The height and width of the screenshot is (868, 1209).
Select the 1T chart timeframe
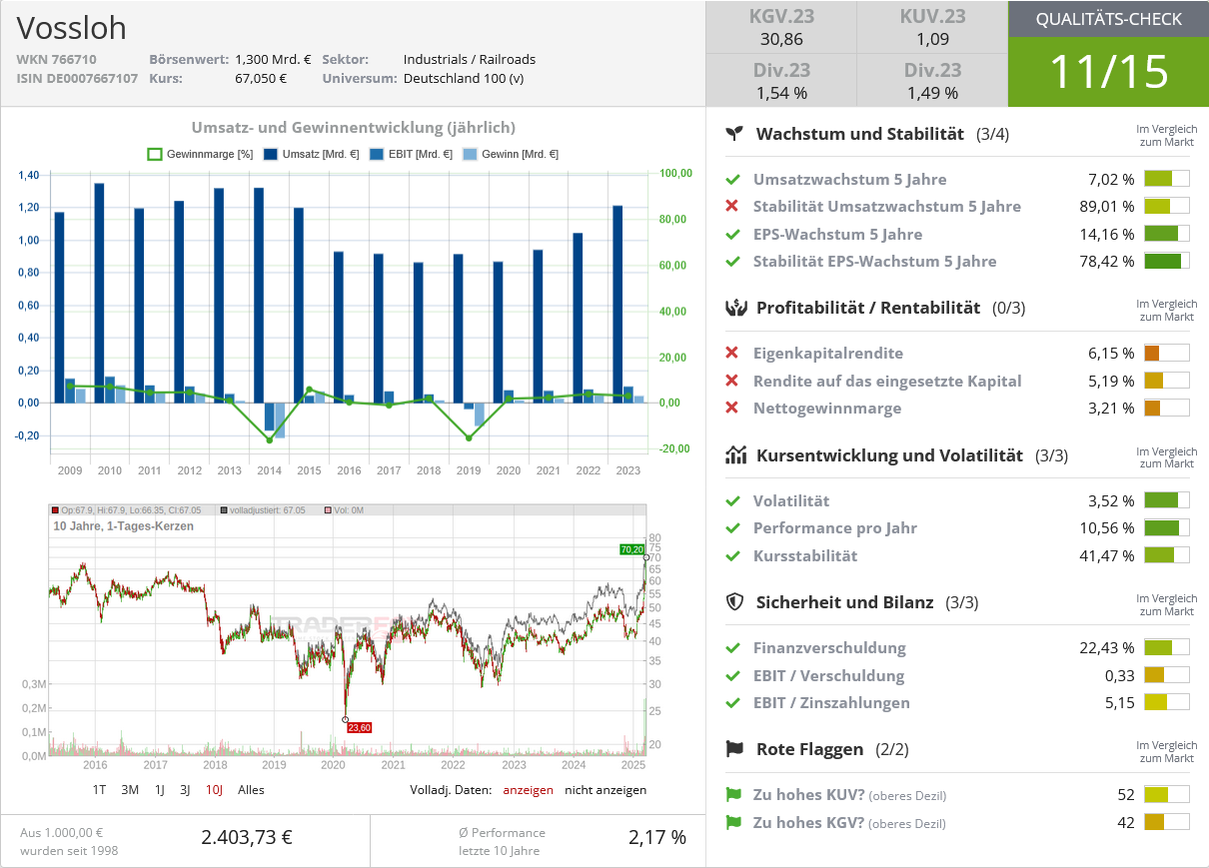[99, 790]
